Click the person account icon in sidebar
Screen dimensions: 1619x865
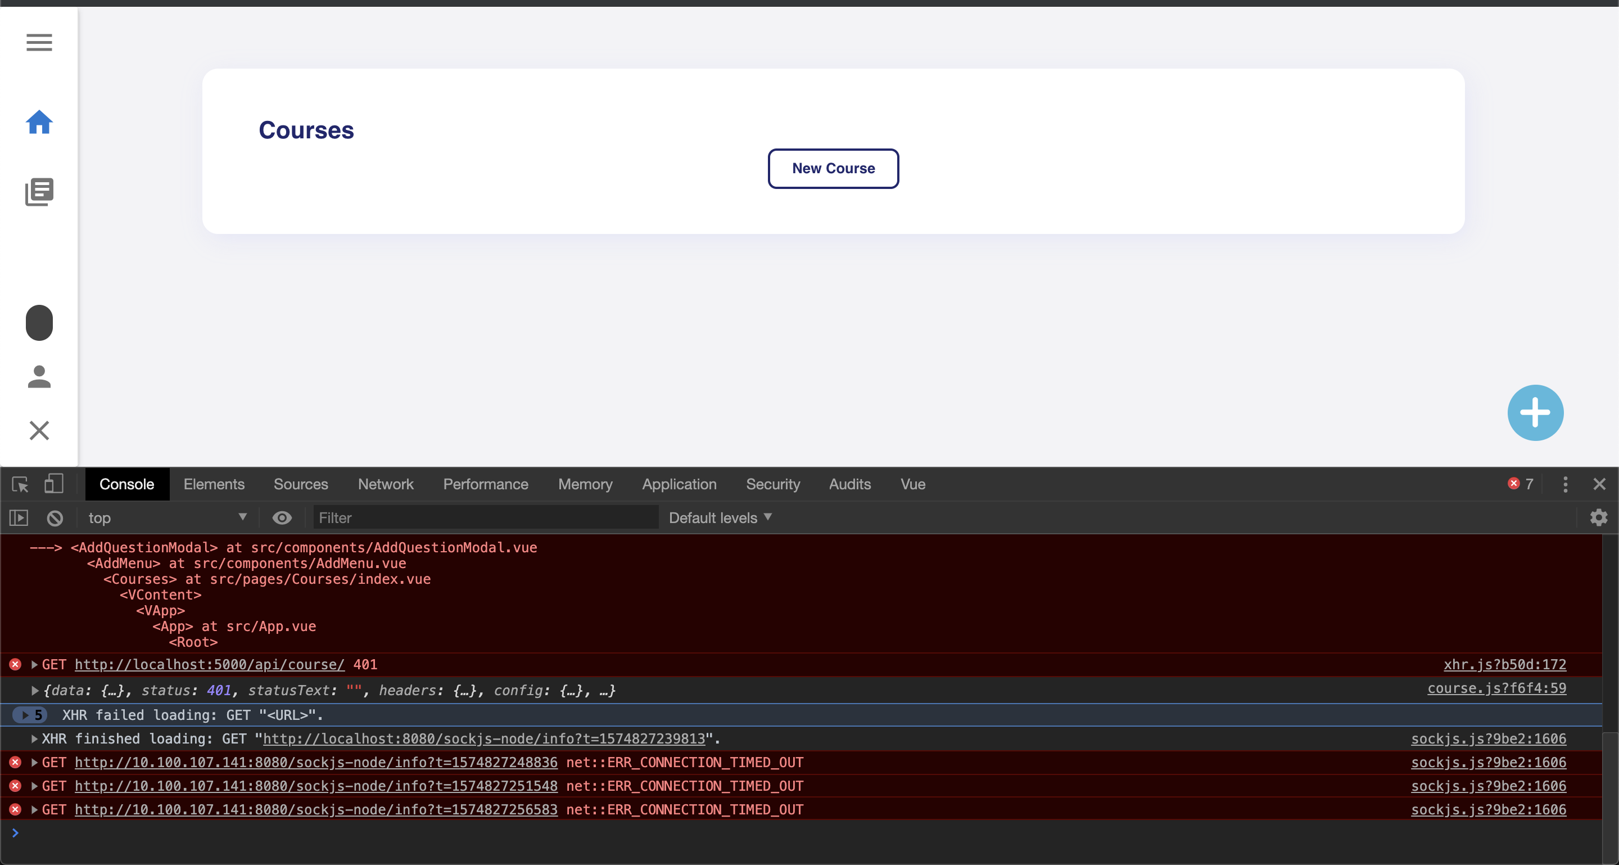pos(39,377)
